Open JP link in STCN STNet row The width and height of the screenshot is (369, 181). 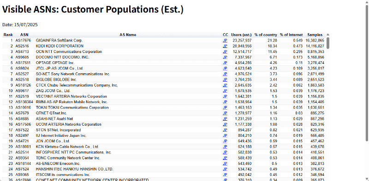[x=225, y=130]
